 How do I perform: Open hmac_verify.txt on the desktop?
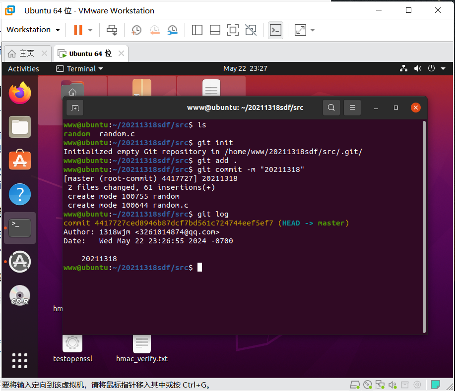142,349
